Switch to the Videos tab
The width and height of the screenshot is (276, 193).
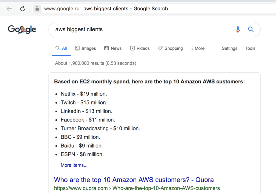[143, 48]
